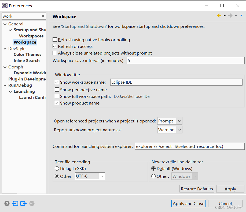The image size is (246, 212).
Task: Click the import preferences icon
Action: coord(15,203)
